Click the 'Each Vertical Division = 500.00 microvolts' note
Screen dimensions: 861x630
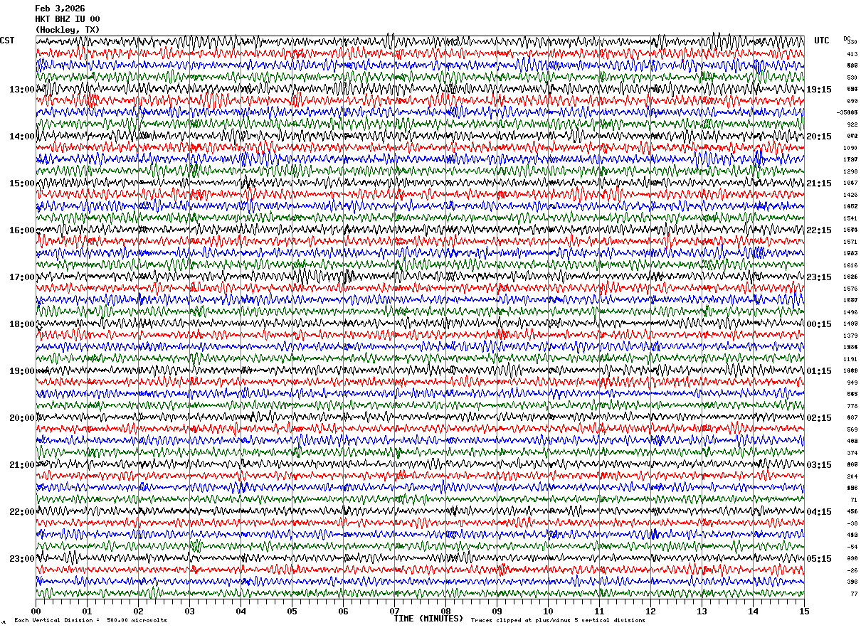coord(90,620)
